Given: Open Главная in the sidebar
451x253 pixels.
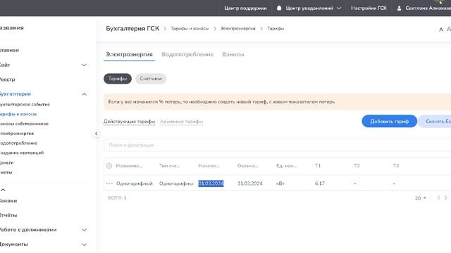Looking at the screenshot, I should (x=9, y=50).
